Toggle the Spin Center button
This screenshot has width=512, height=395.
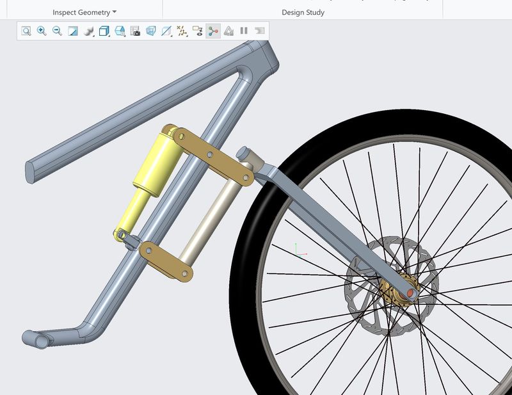coord(213,31)
